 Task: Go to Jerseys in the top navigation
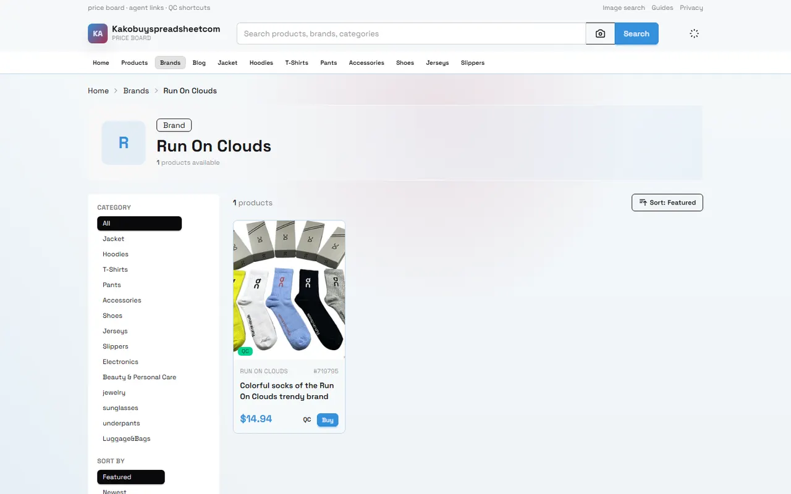tap(438, 62)
